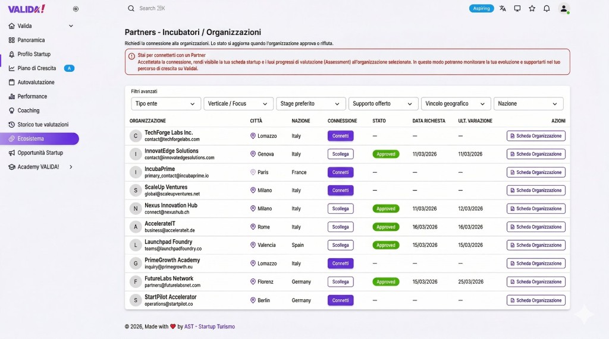Open the user profile avatar
The image size is (609, 339).
point(564,8)
